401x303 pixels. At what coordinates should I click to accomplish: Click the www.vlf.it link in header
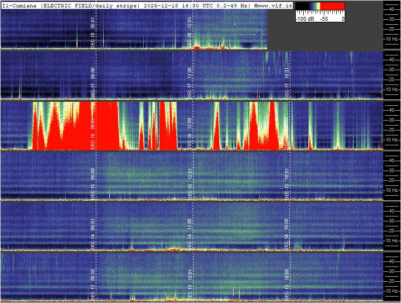[275, 5]
